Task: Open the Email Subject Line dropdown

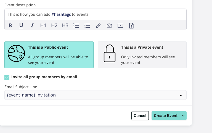Action: coord(96,95)
